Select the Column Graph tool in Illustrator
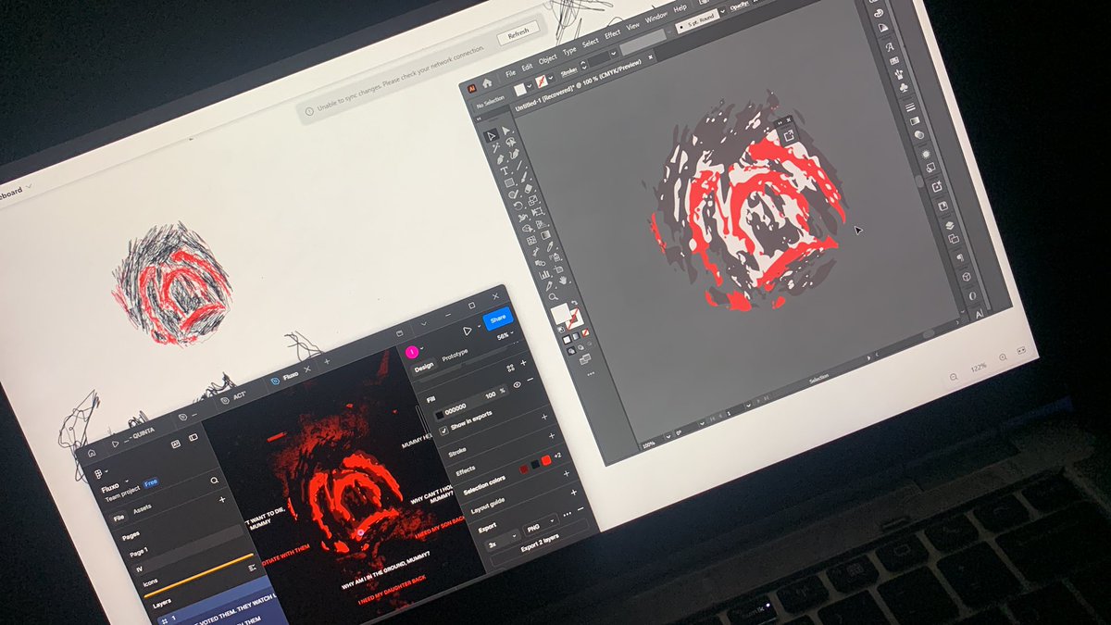The width and height of the screenshot is (1111, 625). 544,275
